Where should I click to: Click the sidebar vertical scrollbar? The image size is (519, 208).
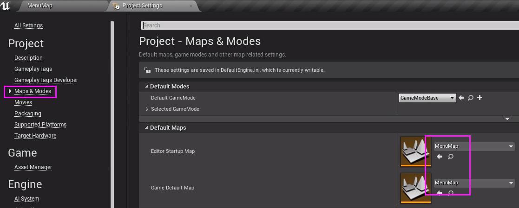coord(112,114)
